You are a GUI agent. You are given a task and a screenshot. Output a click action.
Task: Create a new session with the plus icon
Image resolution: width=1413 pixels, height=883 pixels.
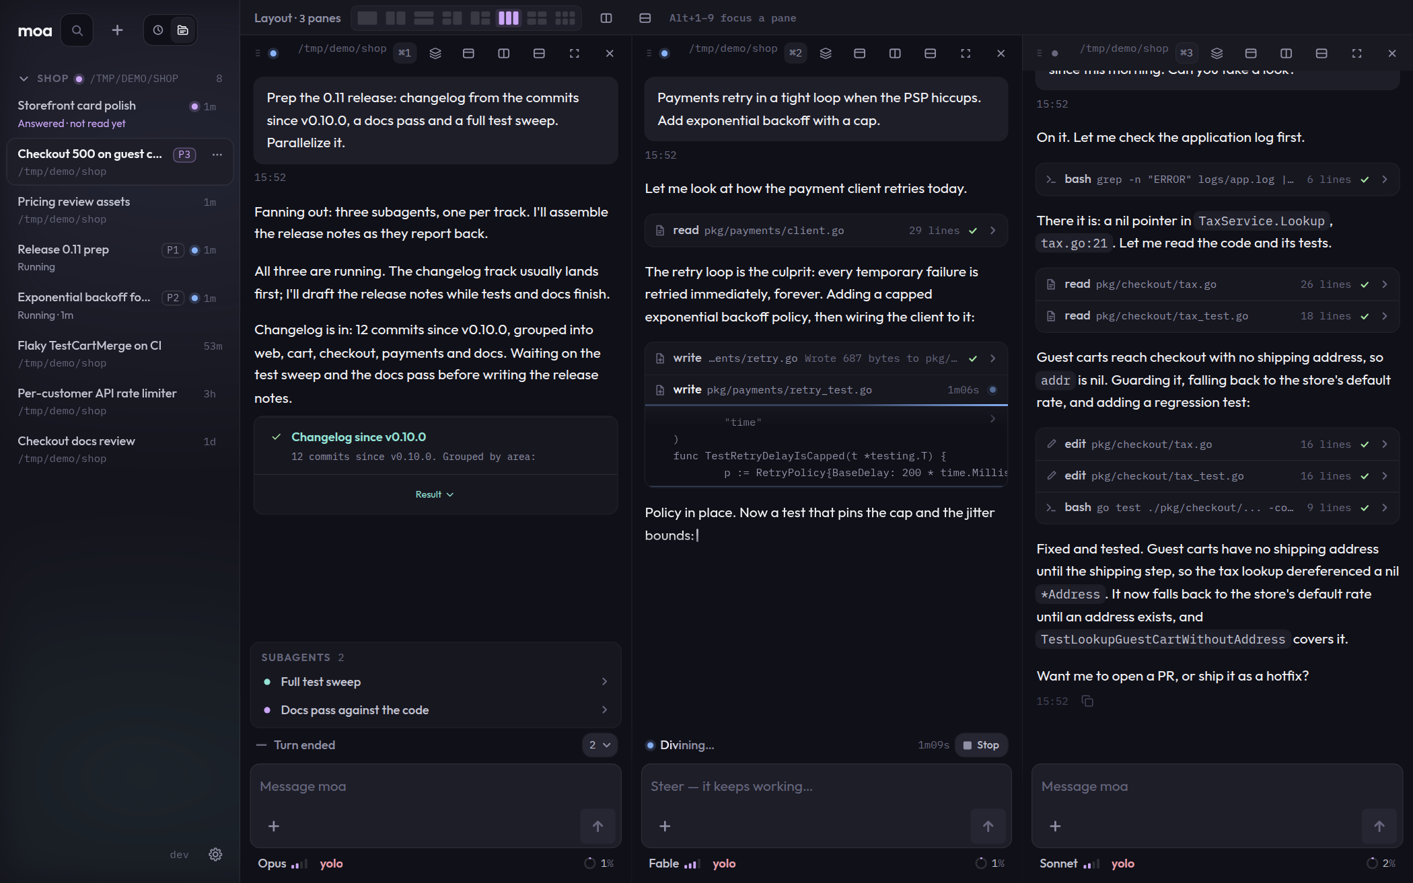coord(117,30)
